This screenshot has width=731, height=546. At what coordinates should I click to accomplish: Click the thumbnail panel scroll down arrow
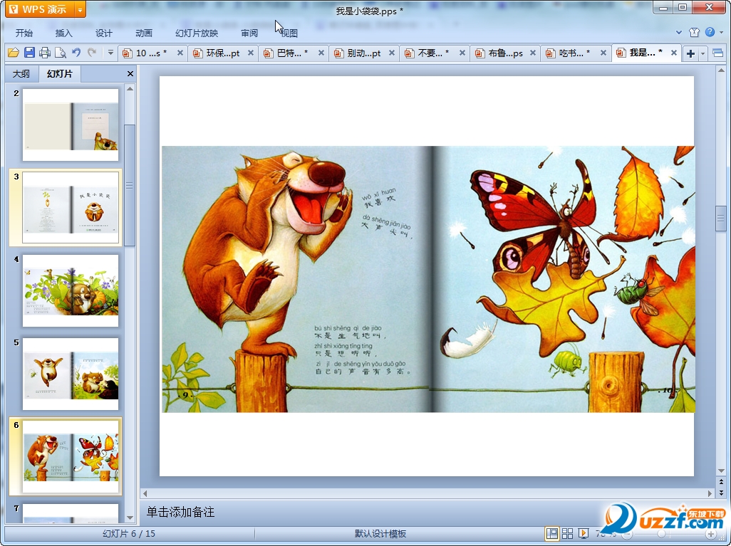click(130, 518)
